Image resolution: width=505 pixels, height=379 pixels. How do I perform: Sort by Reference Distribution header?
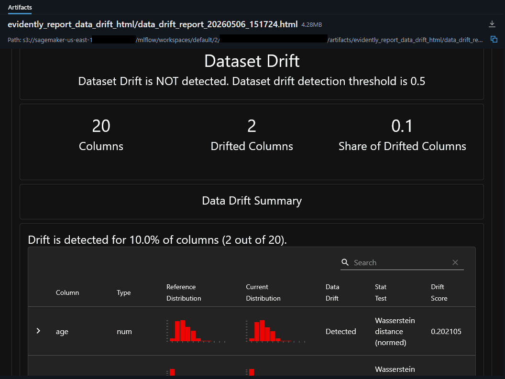tap(184, 292)
